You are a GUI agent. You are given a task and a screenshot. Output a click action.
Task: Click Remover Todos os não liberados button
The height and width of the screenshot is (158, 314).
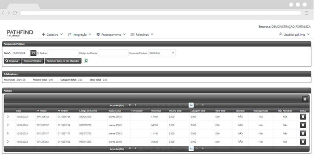pos(63,61)
